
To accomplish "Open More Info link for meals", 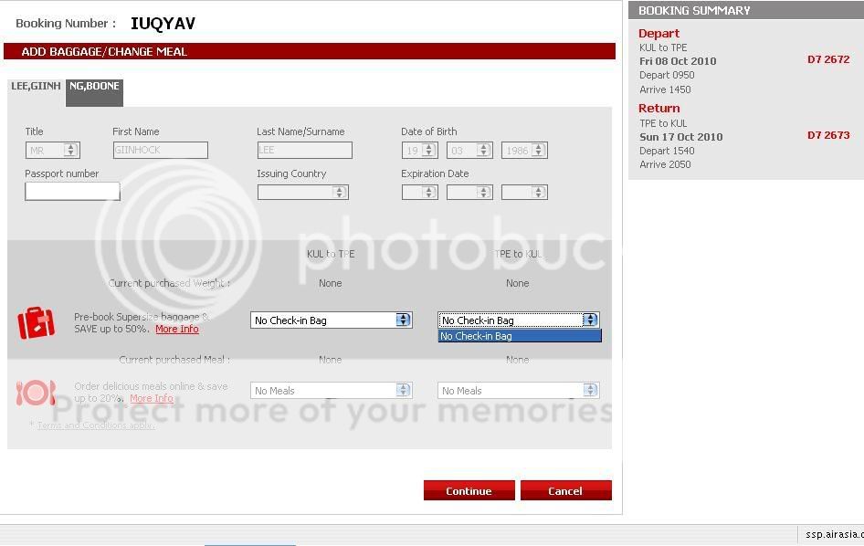I will [151, 399].
